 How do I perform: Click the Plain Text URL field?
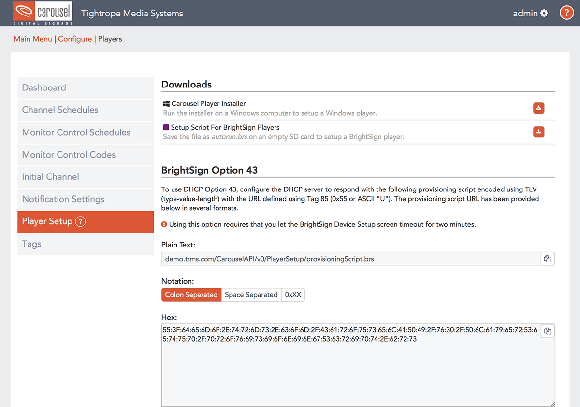pos(350,259)
